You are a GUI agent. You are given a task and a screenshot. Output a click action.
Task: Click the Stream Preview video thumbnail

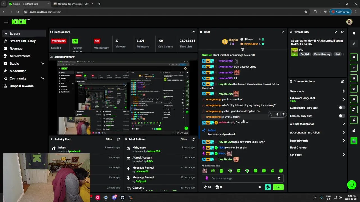(123, 98)
